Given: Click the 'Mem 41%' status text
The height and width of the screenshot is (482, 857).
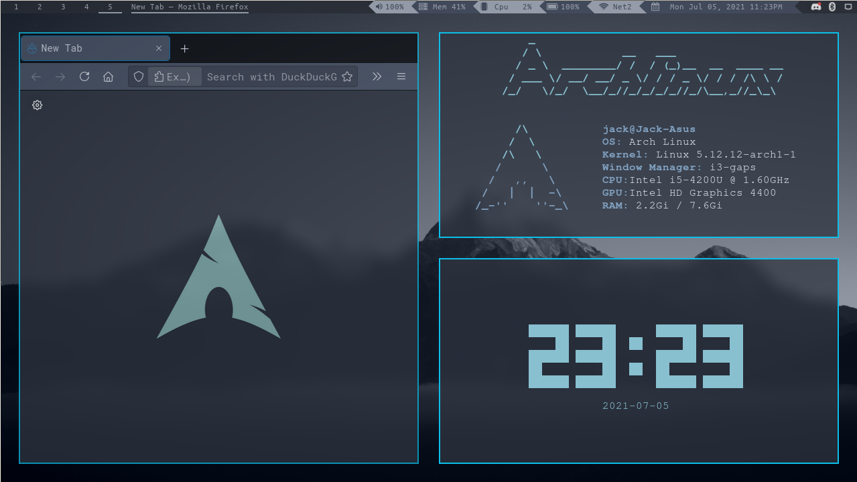Looking at the screenshot, I should (x=449, y=7).
